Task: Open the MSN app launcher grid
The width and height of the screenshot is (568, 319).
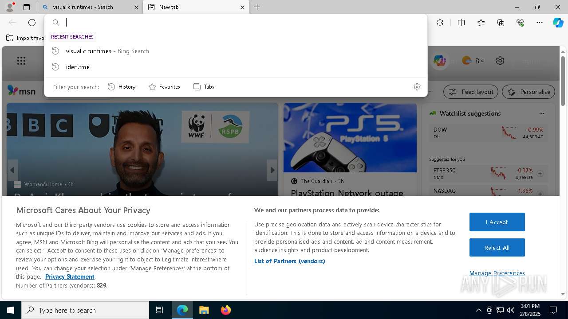Action: 21,61
